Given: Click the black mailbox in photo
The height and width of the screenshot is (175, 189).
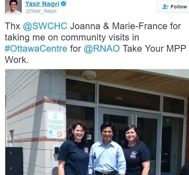Looking at the screenshot, I should coord(14,161).
